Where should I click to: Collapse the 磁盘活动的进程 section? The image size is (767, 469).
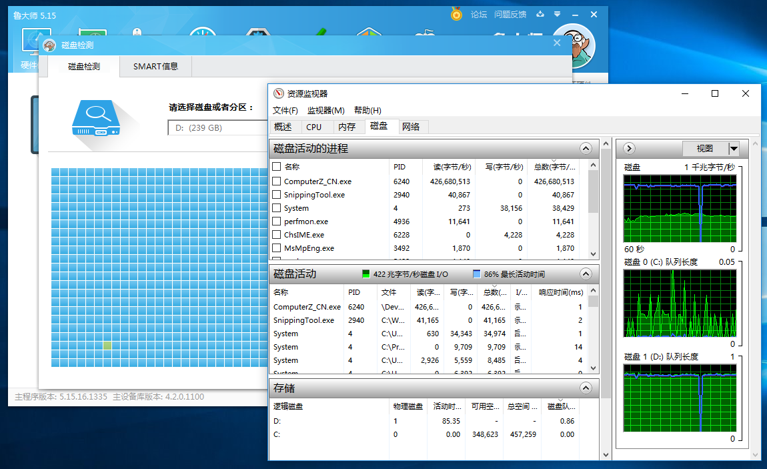[586, 148]
